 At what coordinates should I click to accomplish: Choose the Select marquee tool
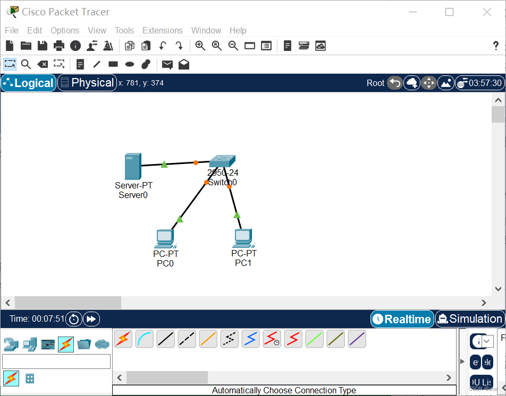point(10,64)
